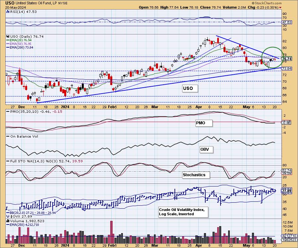Click the EMA(50) 76.95 legend entry

coord(19,44)
